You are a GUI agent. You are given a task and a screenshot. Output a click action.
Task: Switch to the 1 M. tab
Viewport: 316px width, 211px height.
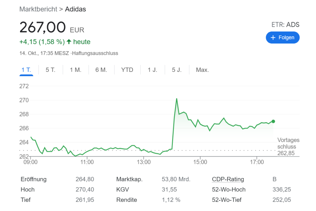(x=76, y=70)
